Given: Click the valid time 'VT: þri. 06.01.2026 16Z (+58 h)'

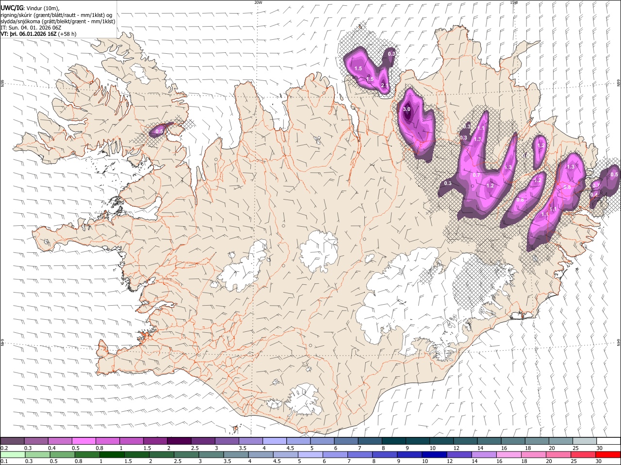Looking at the screenshot, I should (x=39, y=34).
